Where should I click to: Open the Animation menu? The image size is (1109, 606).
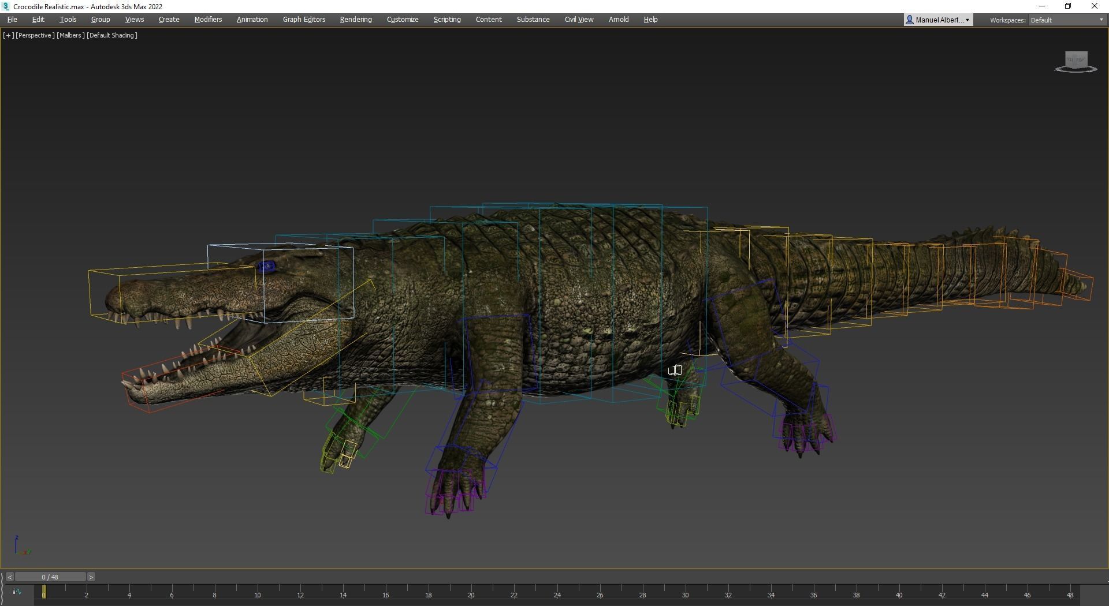(252, 20)
